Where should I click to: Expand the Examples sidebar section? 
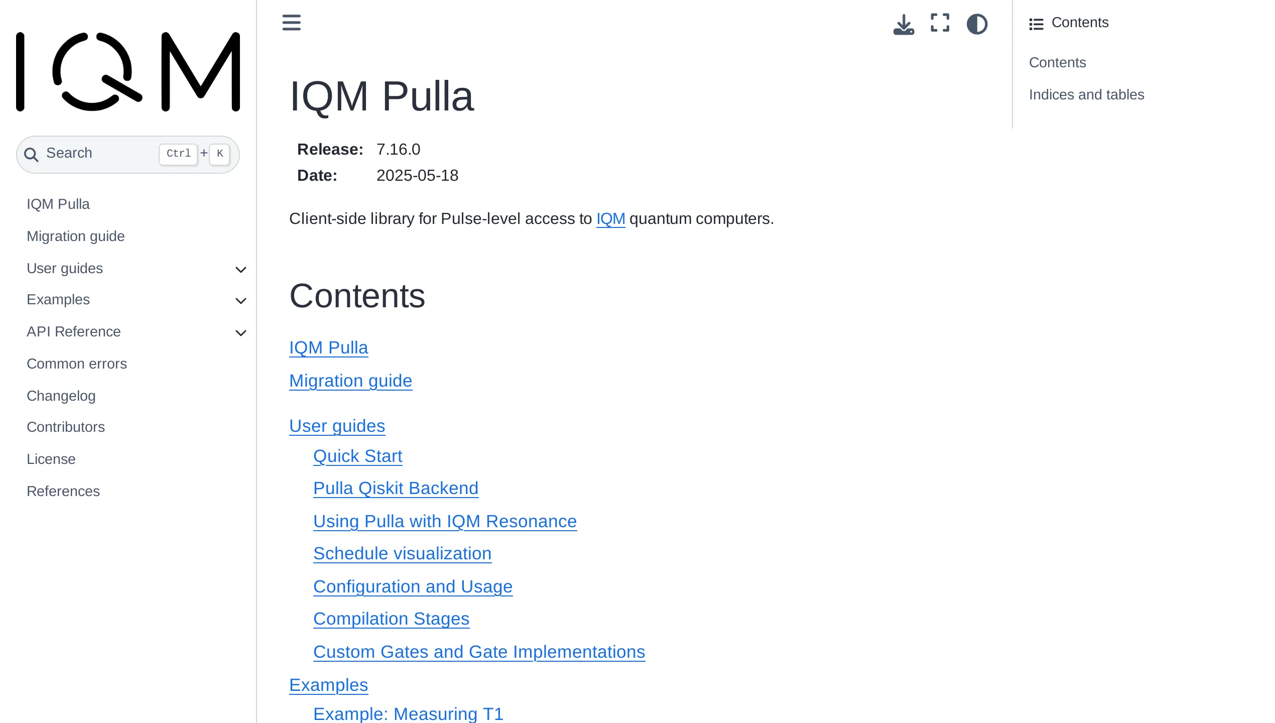tap(240, 301)
